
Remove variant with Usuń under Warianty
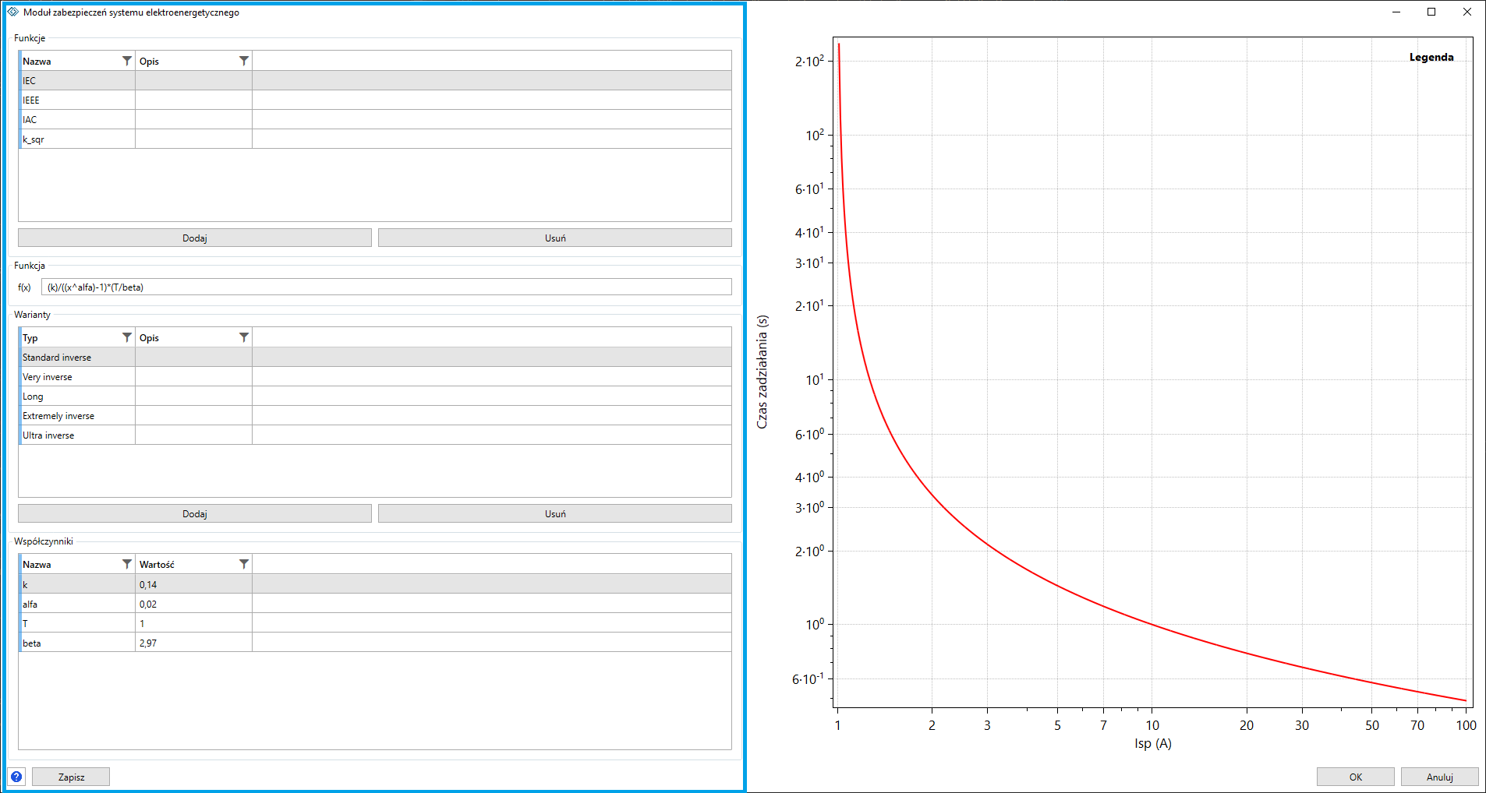[555, 513]
